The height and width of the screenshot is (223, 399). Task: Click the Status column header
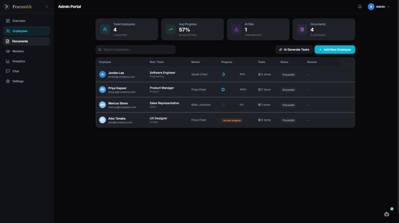[x=284, y=62]
